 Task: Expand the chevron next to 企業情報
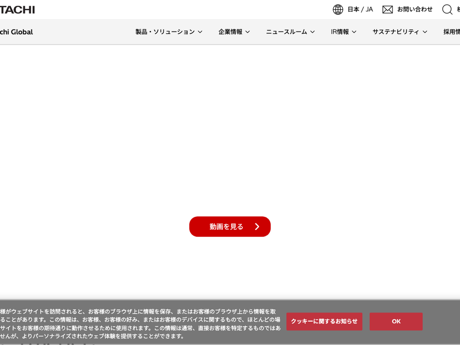[x=248, y=32]
